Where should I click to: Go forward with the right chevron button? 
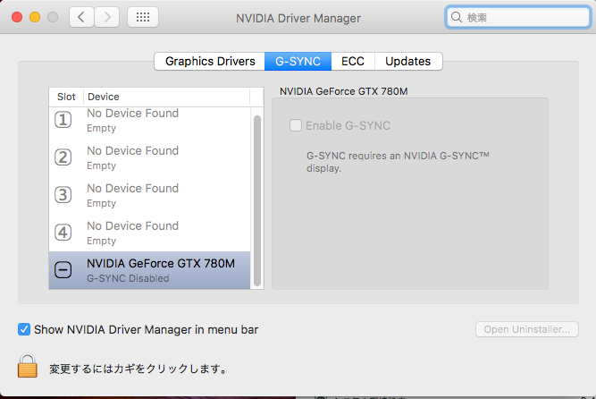point(107,17)
